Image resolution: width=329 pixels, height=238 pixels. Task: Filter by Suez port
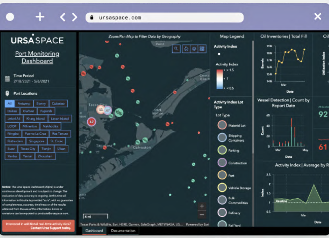pyautogui.click(x=11, y=149)
